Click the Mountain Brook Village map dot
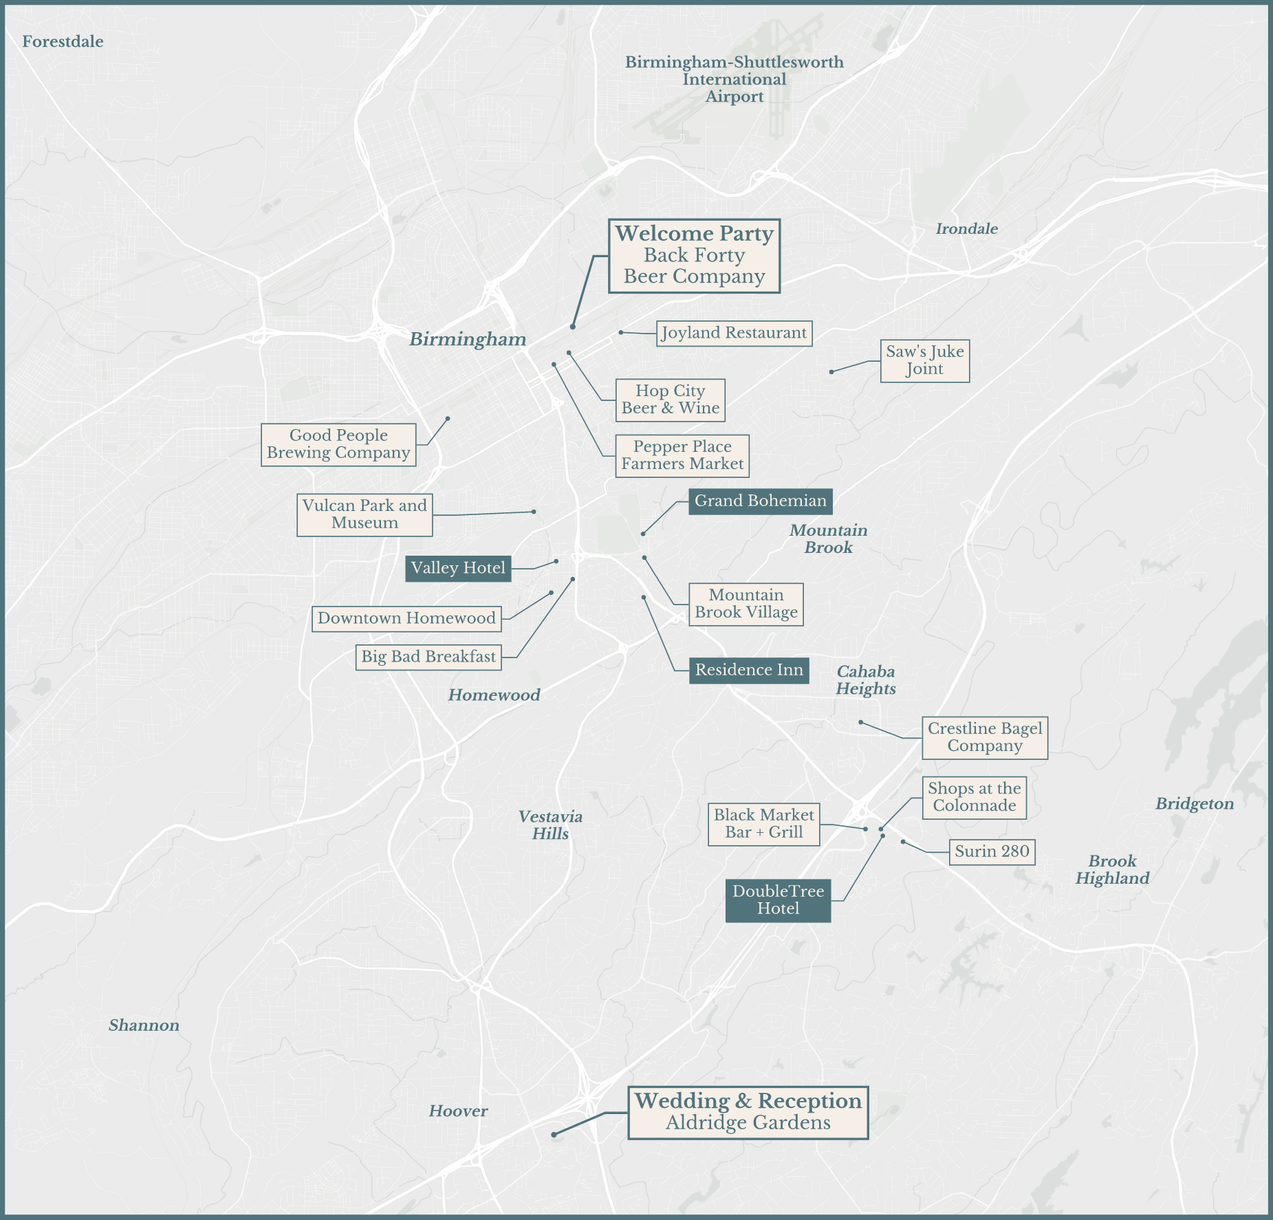The width and height of the screenshot is (1273, 1220). coord(644,558)
